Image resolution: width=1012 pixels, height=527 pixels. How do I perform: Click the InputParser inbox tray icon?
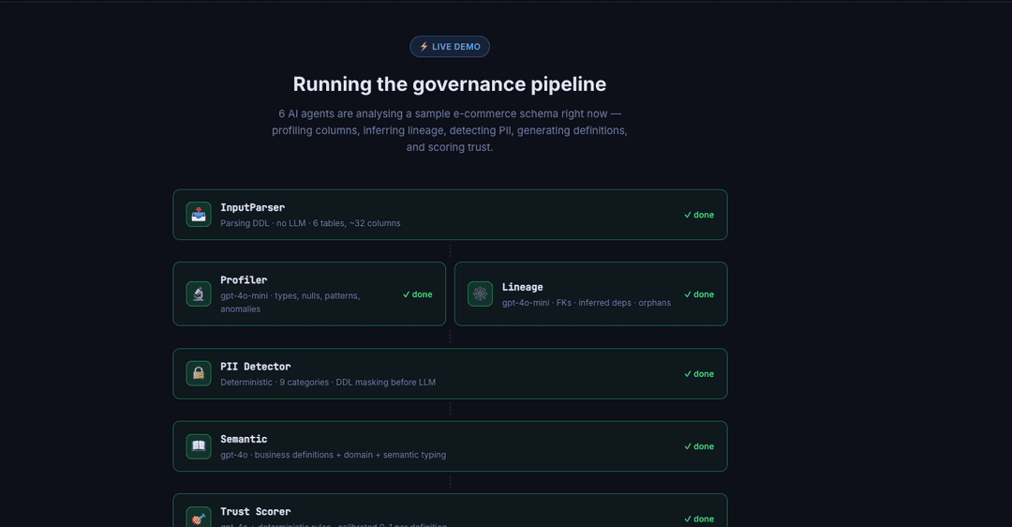(198, 215)
